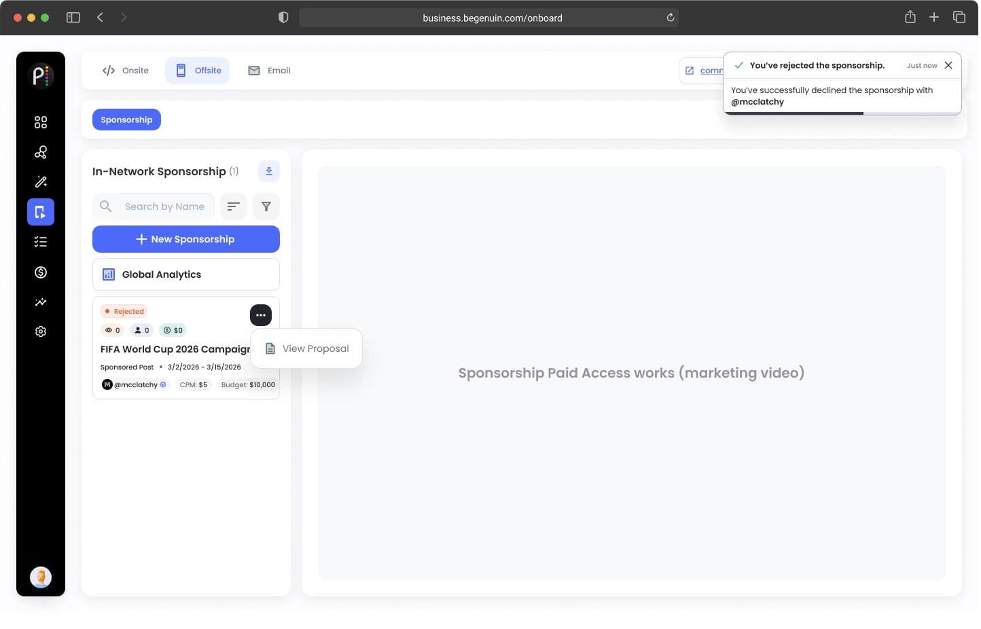This screenshot has width=981, height=629.
Task: Switch to the Onsite tab
Action: (x=126, y=71)
